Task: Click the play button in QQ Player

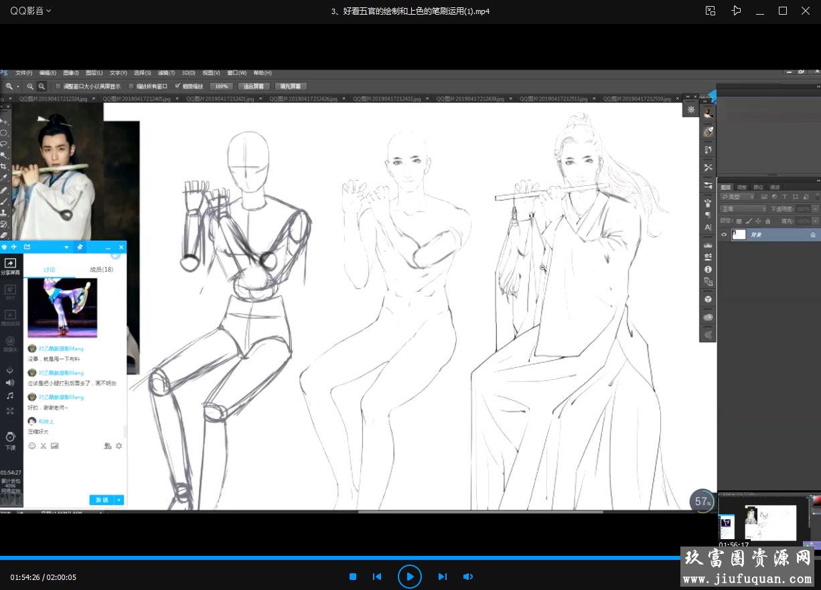Action: [x=409, y=577]
